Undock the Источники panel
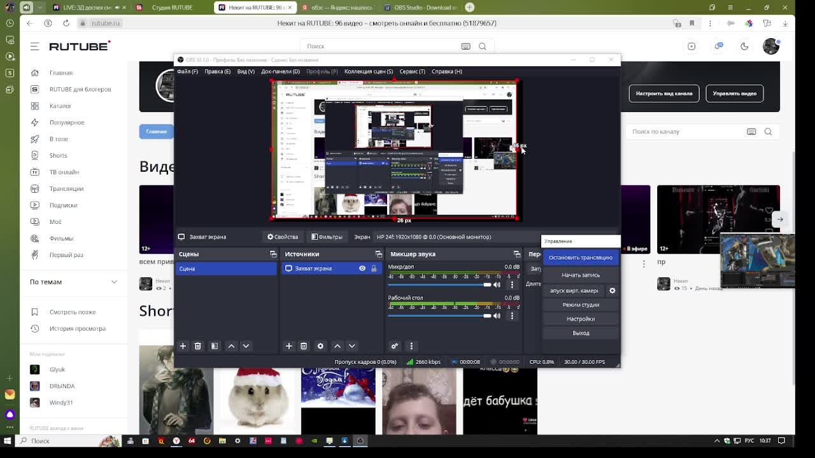The width and height of the screenshot is (815, 458). 379,254
